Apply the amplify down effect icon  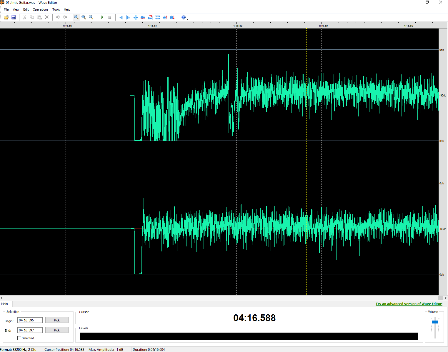pos(172,17)
